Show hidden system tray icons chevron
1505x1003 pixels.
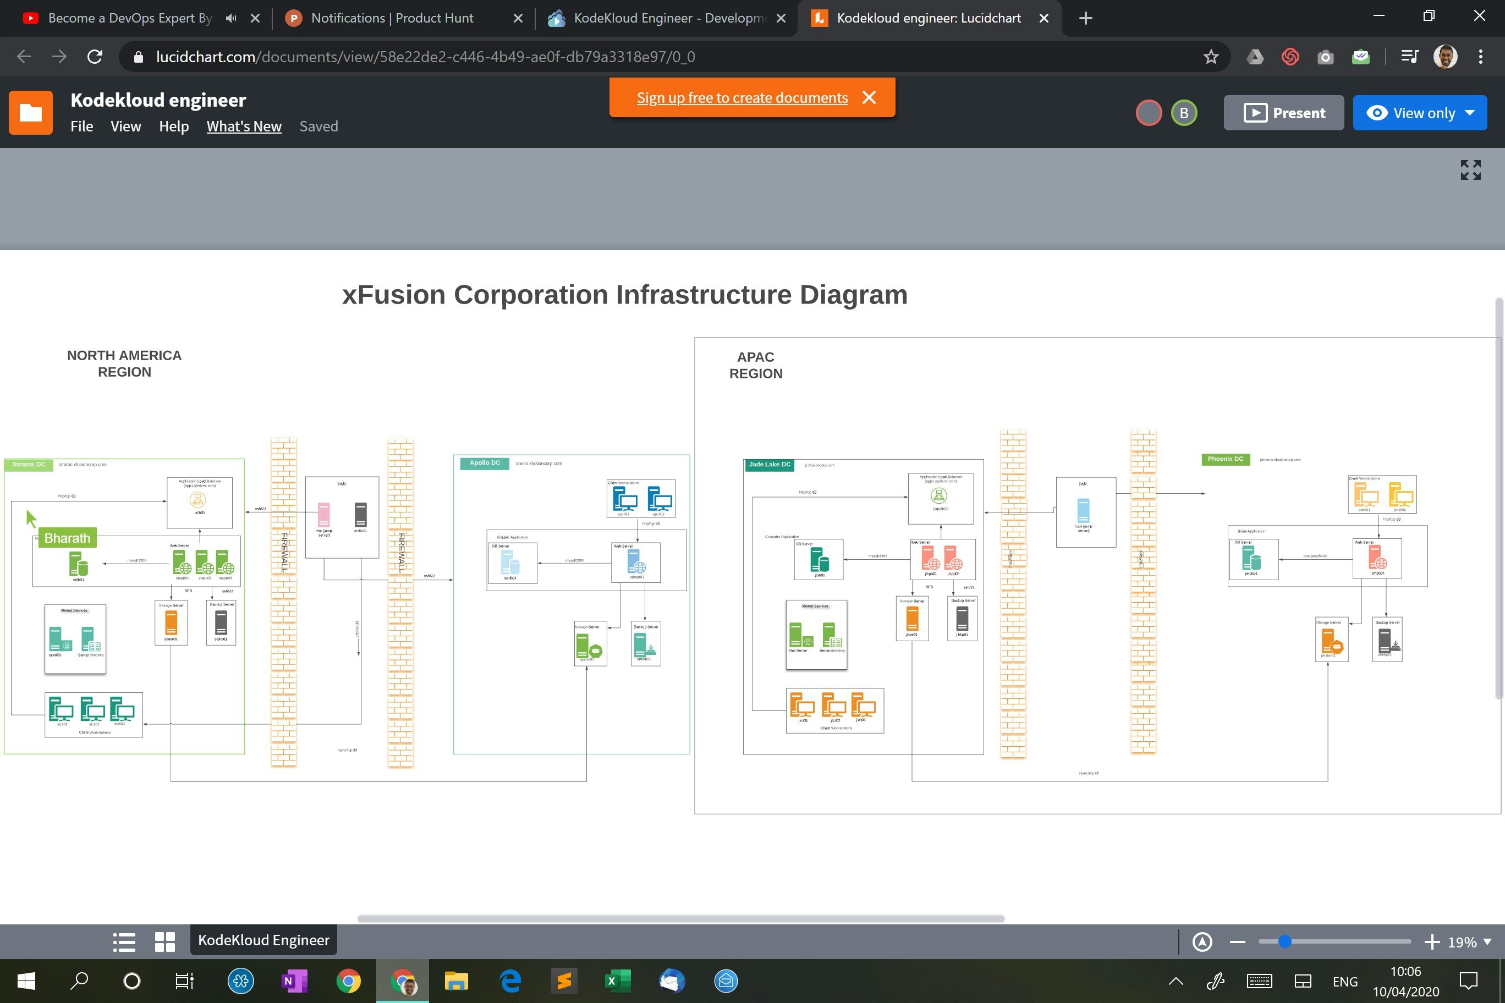tap(1176, 980)
